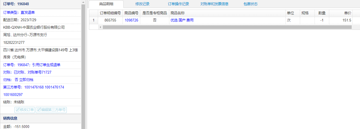Click the 数量 column header
Image resolution: width=360 pixels, height=129 pixels.
(322, 13)
